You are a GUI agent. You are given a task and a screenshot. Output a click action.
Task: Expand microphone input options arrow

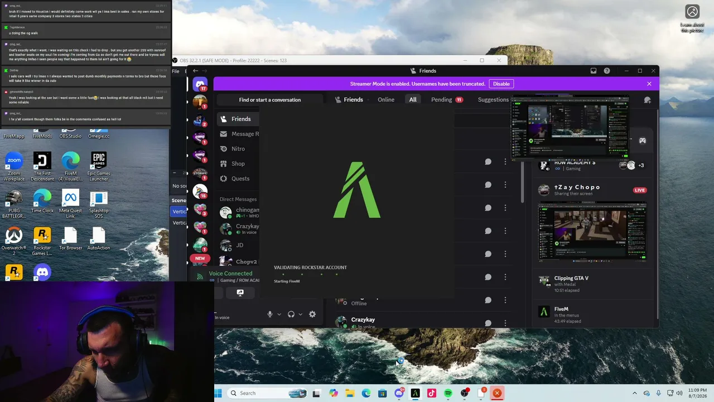click(x=279, y=314)
